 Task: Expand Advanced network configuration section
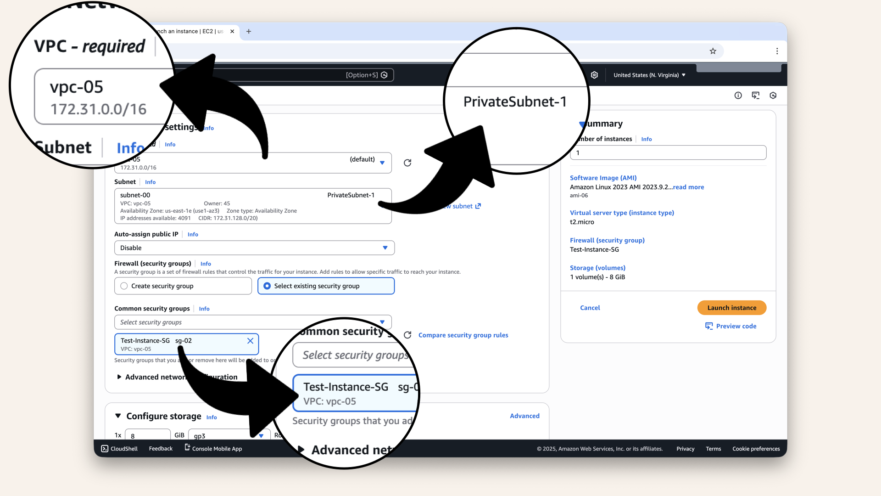[x=119, y=377]
